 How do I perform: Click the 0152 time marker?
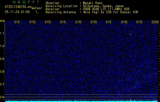point(33,22)
